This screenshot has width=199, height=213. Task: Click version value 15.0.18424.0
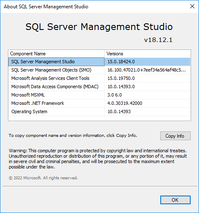pyautogui.click(x=121, y=62)
